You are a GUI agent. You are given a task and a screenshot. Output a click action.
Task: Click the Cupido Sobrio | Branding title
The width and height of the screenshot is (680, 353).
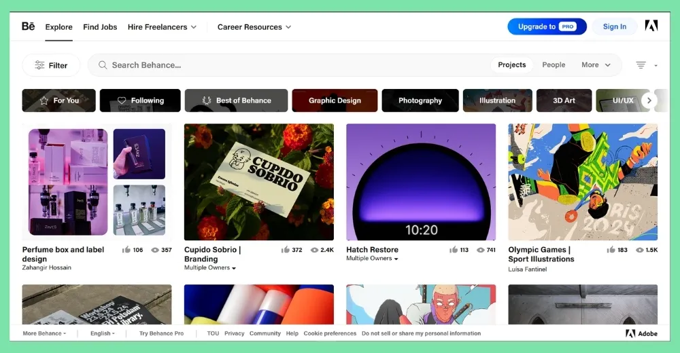pos(212,255)
